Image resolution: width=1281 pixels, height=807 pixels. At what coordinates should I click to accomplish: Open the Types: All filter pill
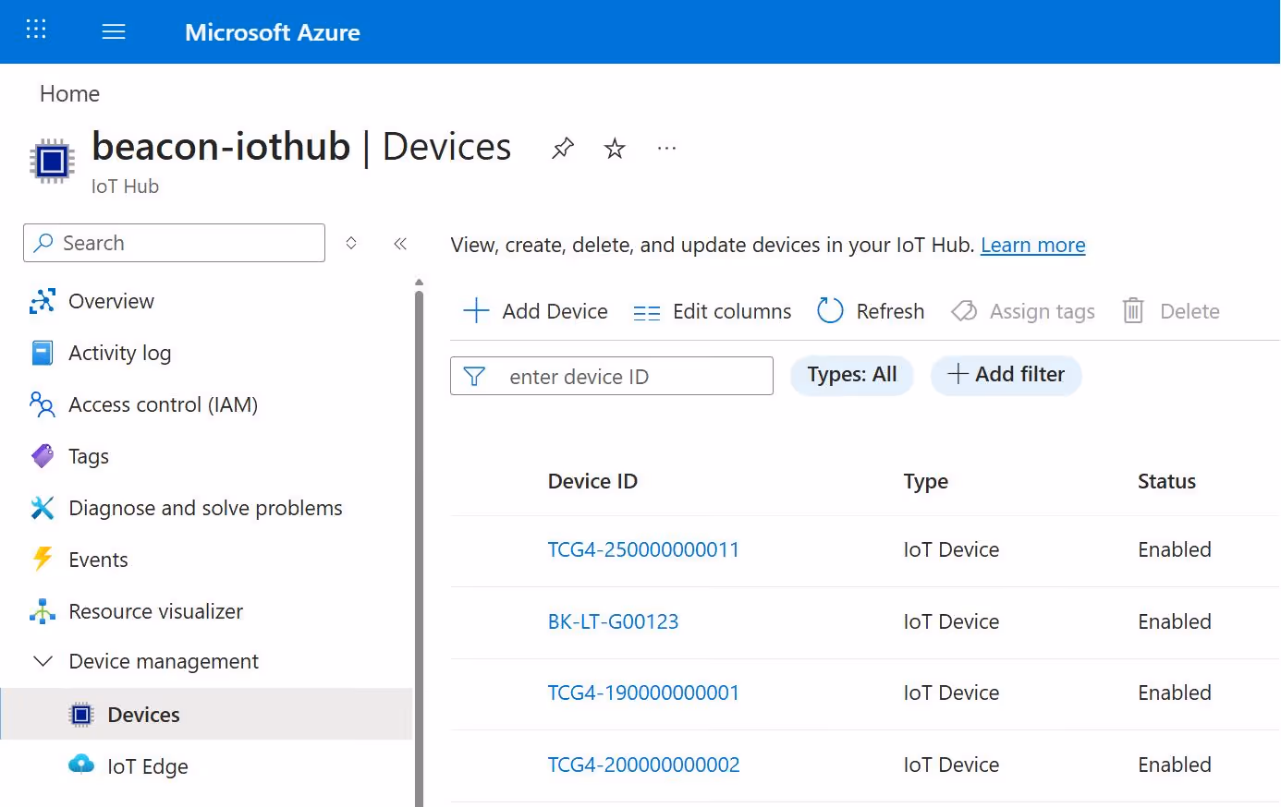click(852, 375)
